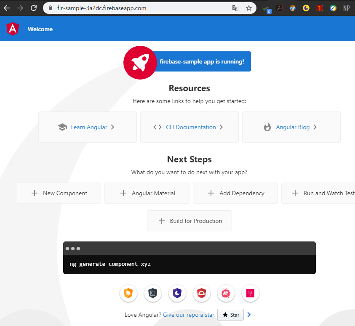Click the plus icon on Add Dependency

point(211,193)
